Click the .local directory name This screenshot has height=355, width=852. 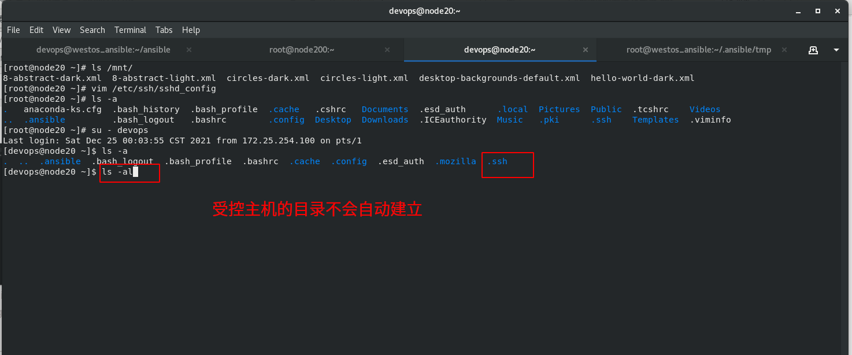(x=513, y=109)
